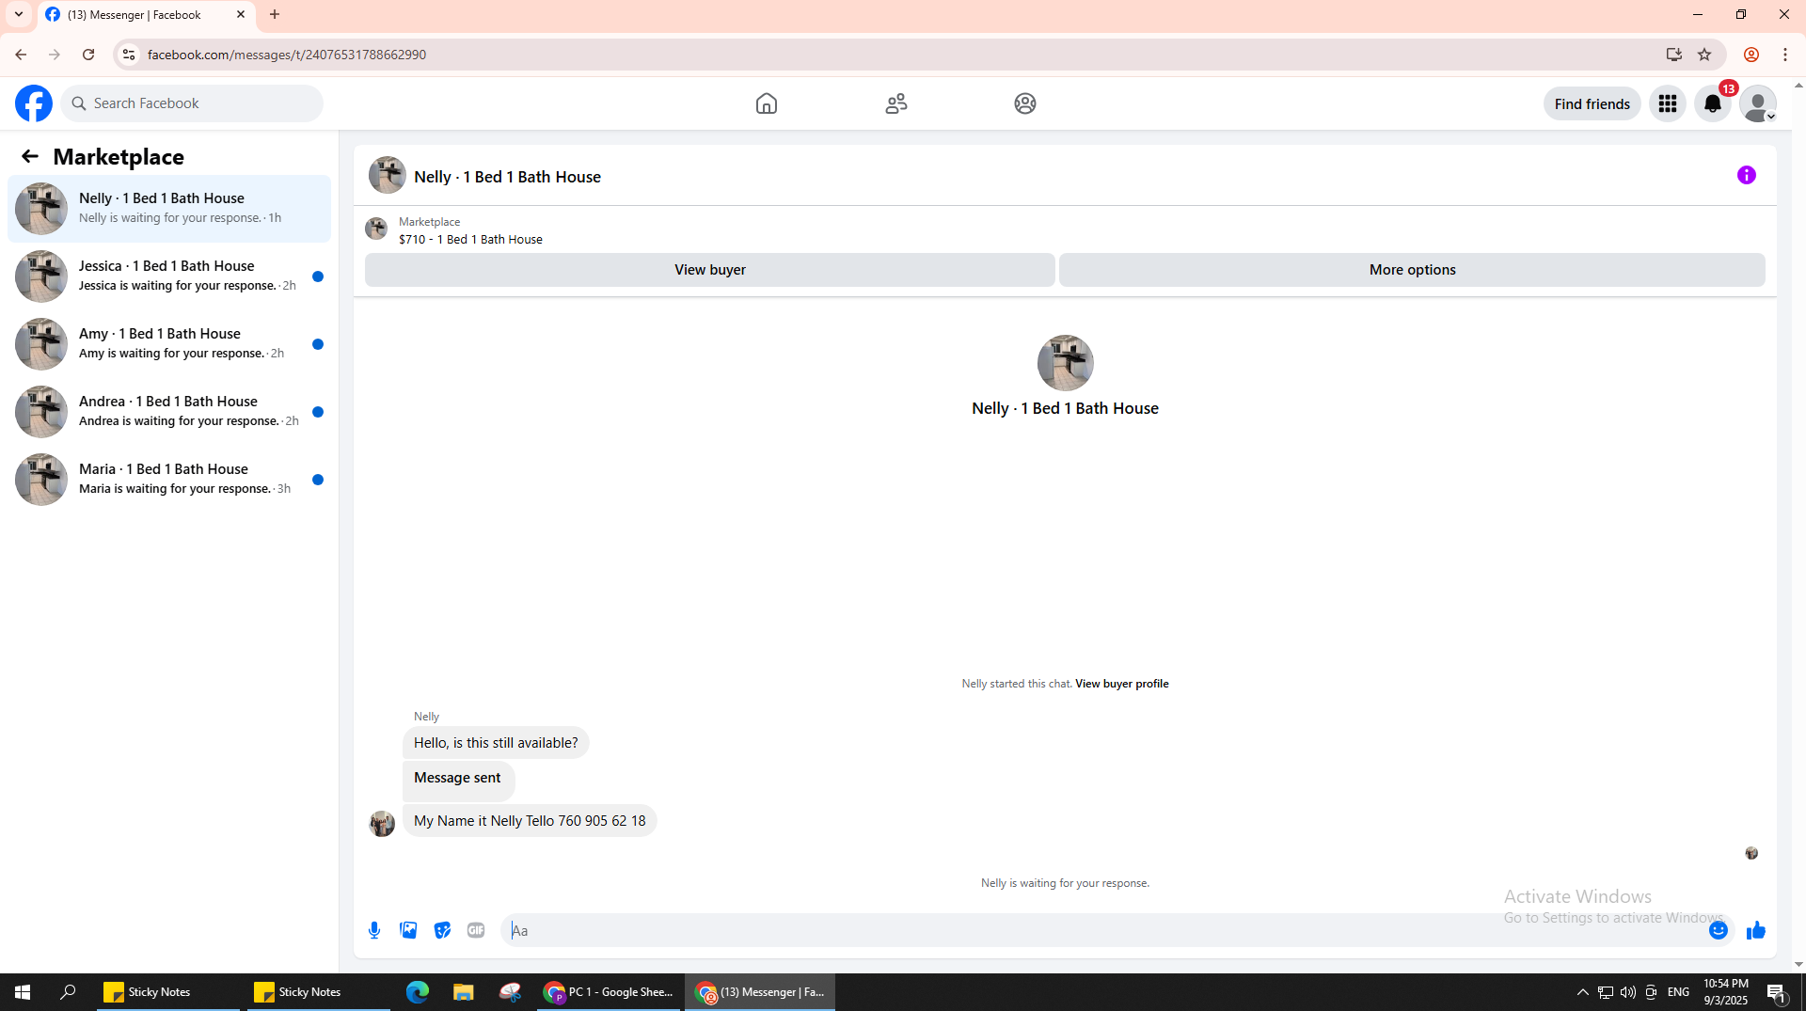Open the first Sticky Notes taskbar window
The image size is (1806, 1011).
168,992
